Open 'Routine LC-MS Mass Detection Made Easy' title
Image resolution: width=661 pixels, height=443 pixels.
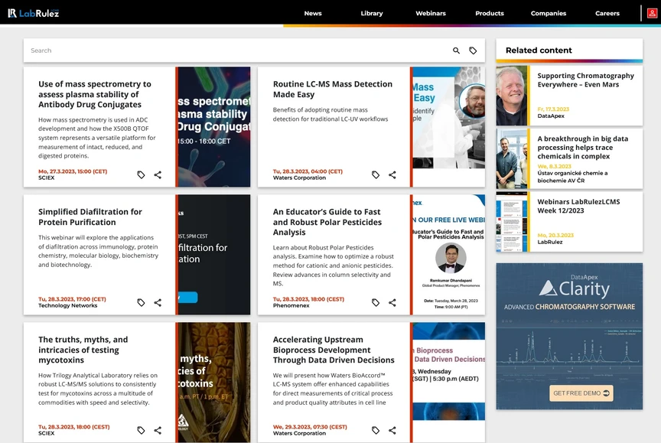333,89
